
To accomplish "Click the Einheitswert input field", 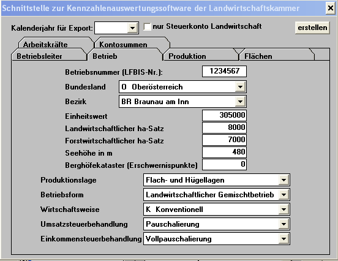I will 224,115.
